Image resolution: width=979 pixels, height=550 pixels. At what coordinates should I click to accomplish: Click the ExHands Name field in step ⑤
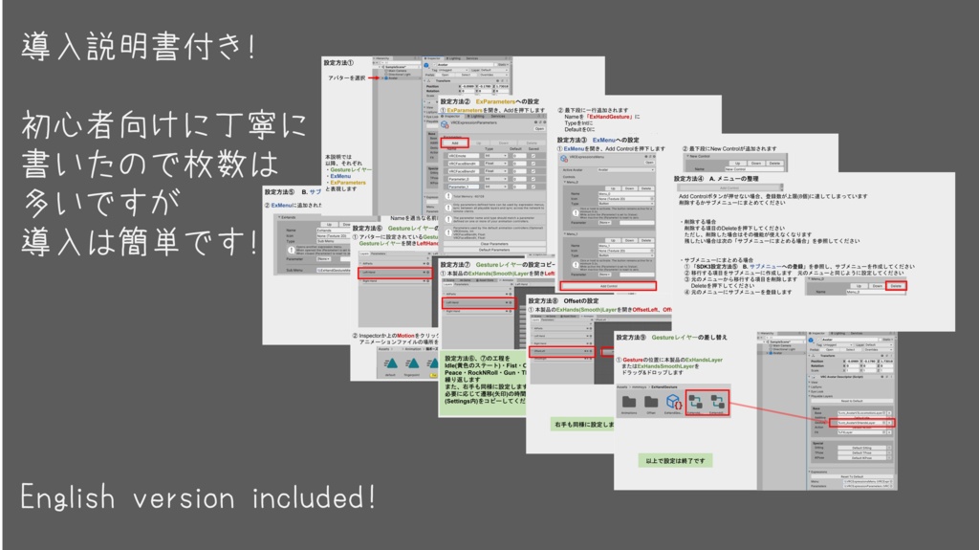click(x=334, y=230)
